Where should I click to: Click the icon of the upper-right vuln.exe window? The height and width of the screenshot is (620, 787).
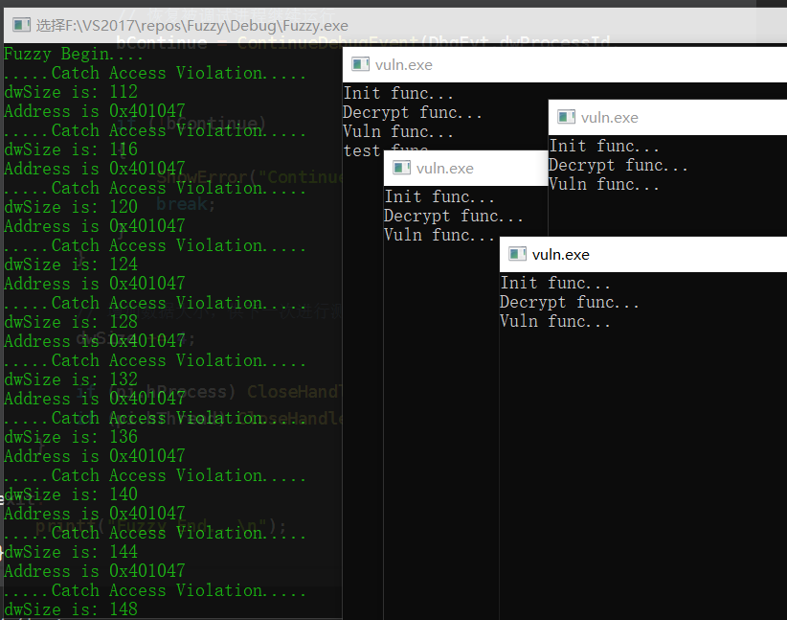(x=566, y=117)
